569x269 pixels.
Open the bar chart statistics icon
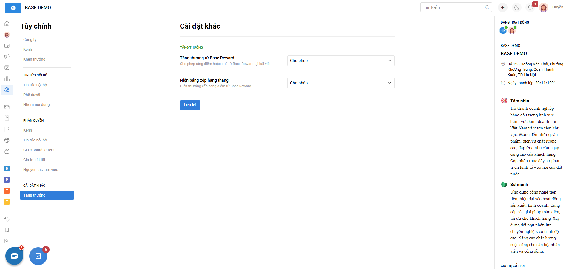click(7, 79)
